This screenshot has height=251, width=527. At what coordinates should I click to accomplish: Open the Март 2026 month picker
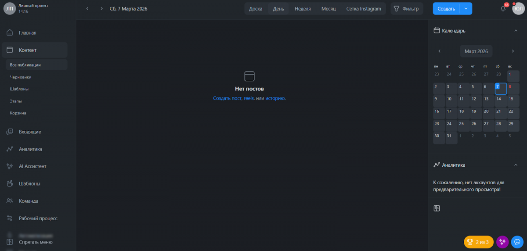(x=476, y=51)
